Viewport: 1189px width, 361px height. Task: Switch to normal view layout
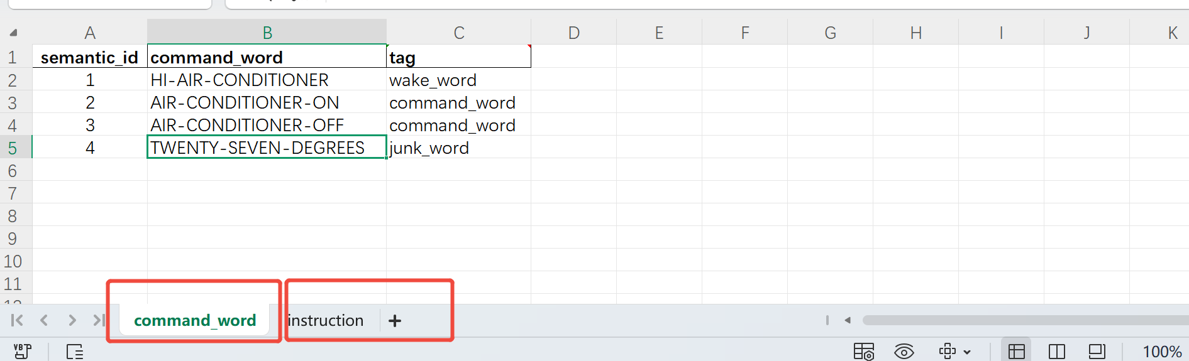tap(1016, 351)
